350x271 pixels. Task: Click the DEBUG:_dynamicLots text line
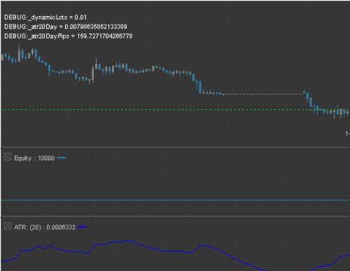point(45,18)
